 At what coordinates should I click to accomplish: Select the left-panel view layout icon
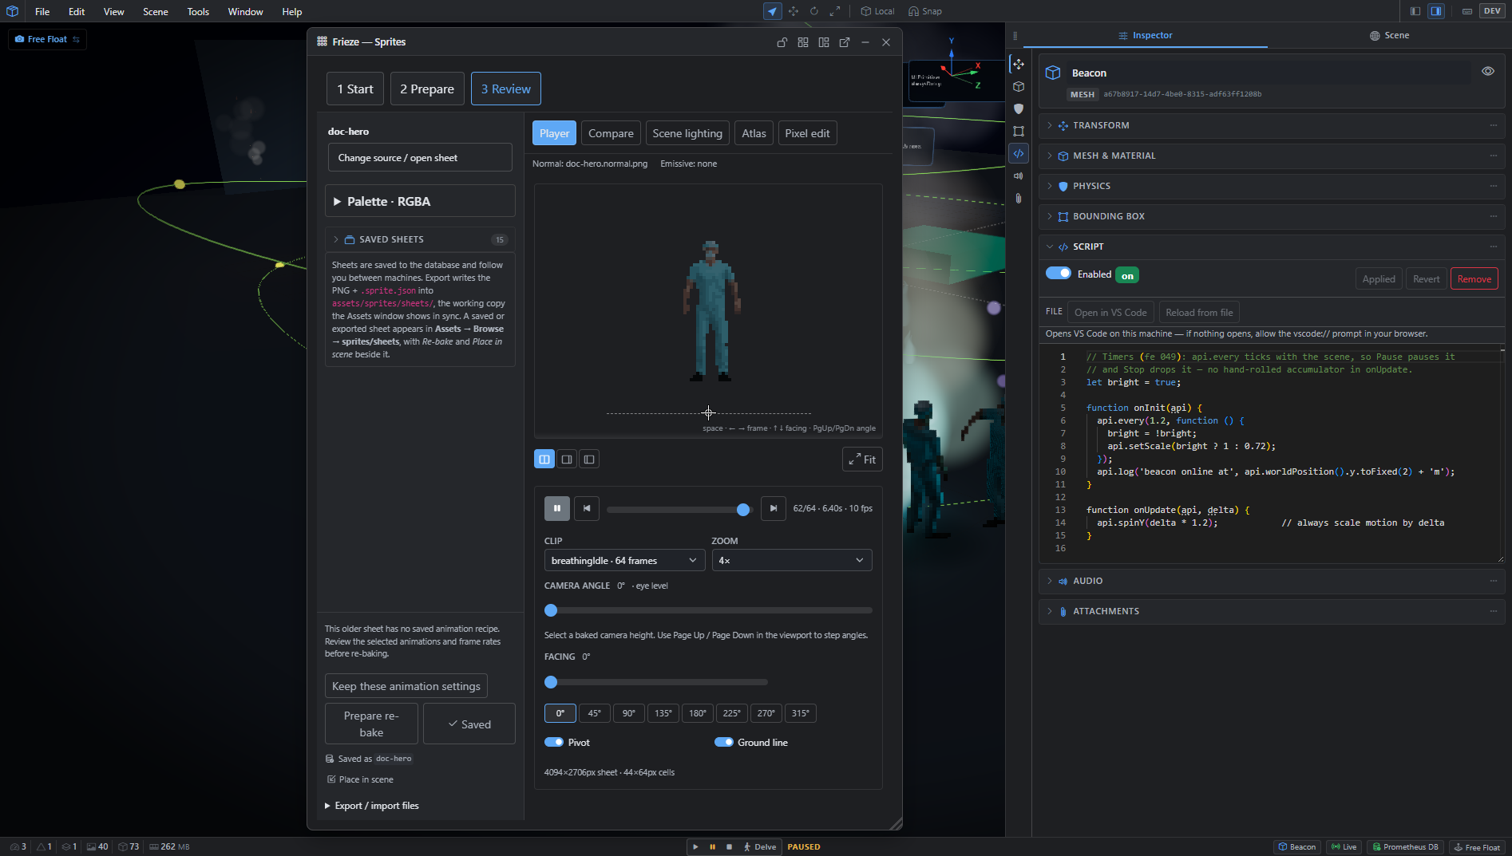(589, 459)
